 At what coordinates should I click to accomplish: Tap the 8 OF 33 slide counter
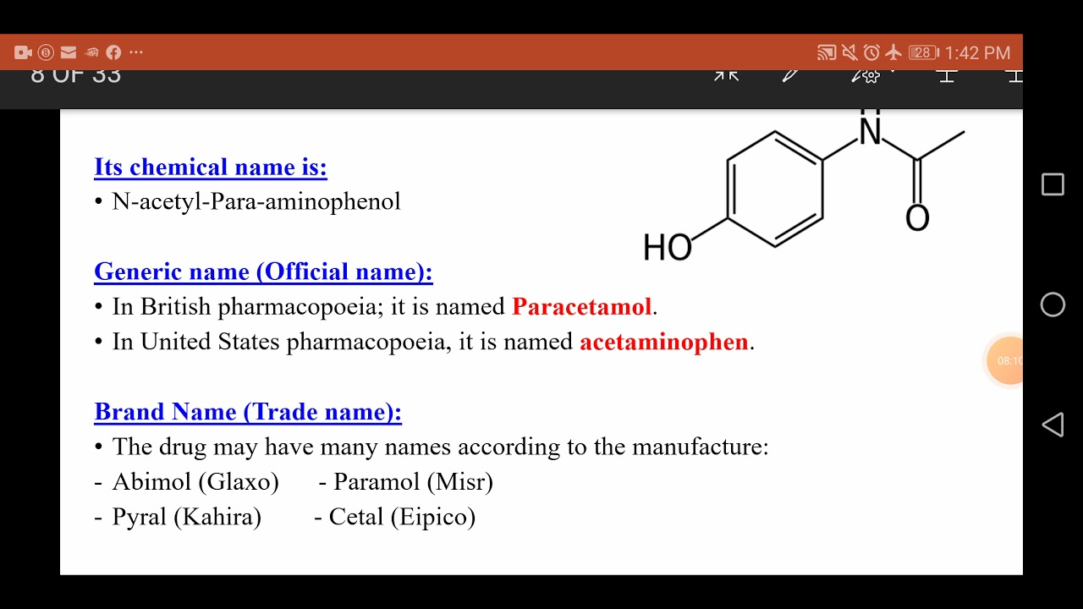[x=75, y=76]
